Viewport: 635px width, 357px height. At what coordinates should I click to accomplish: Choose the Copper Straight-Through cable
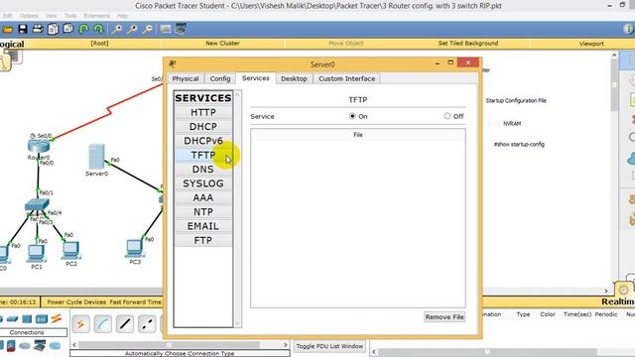[x=125, y=324]
